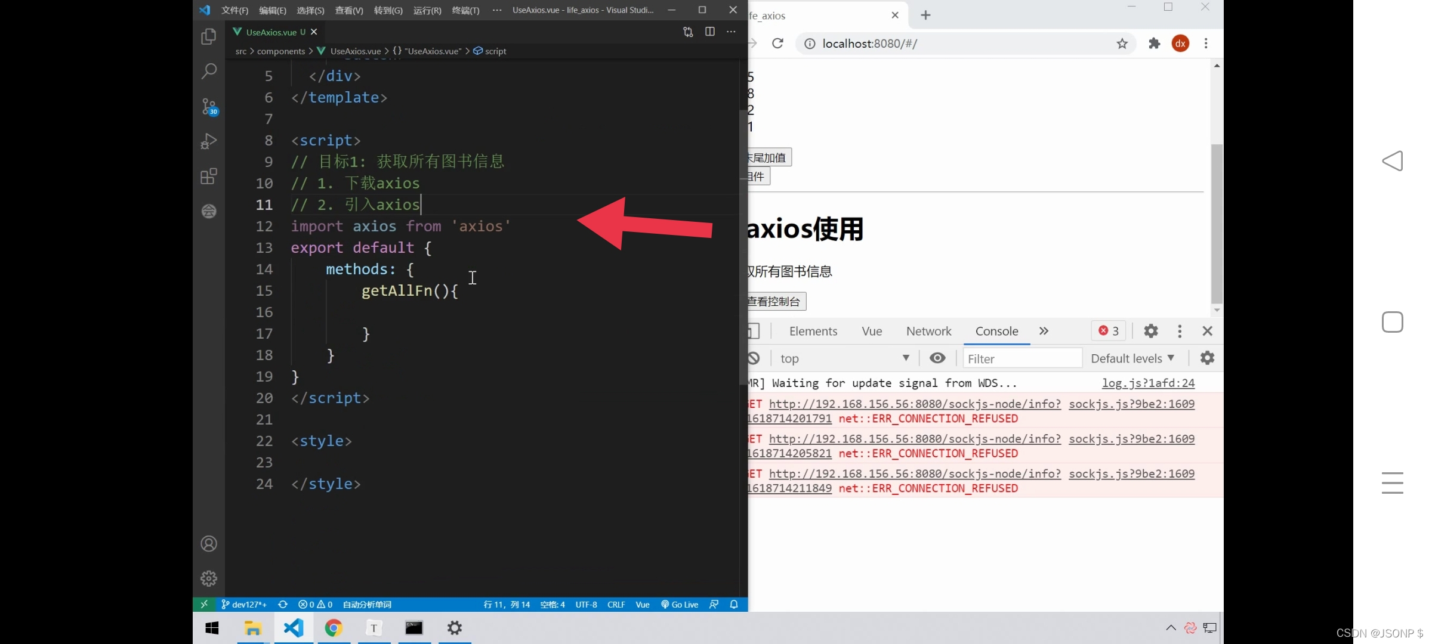The height and width of the screenshot is (644, 1432).
Task: Open the Run and Debug panel
Action: tap(209, 141)
